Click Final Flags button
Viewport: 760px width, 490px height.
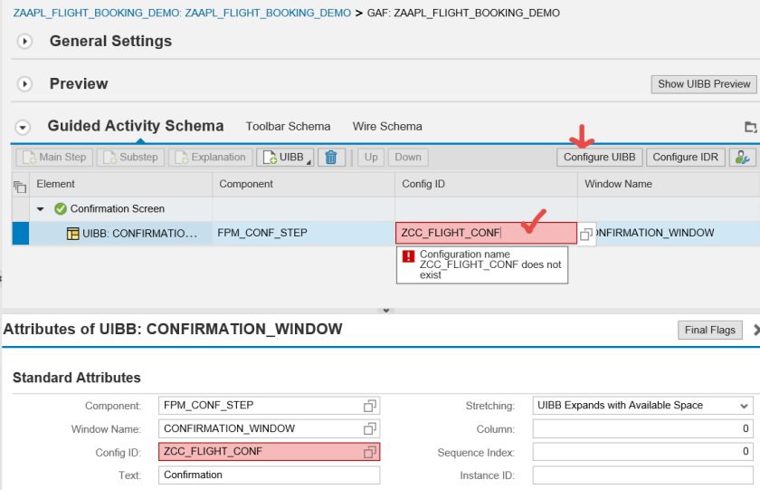click(x=709, y=331)
